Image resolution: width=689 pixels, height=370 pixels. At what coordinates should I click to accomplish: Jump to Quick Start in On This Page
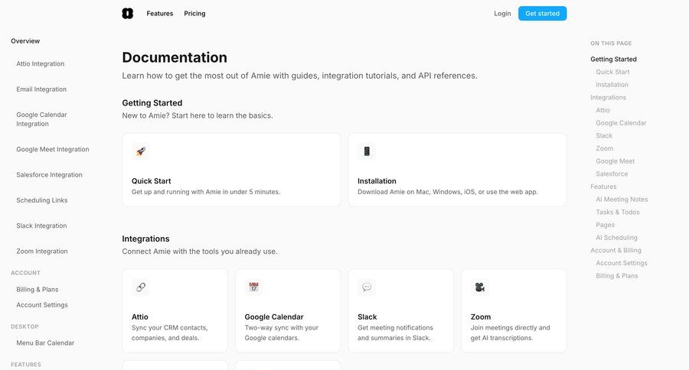612,72
